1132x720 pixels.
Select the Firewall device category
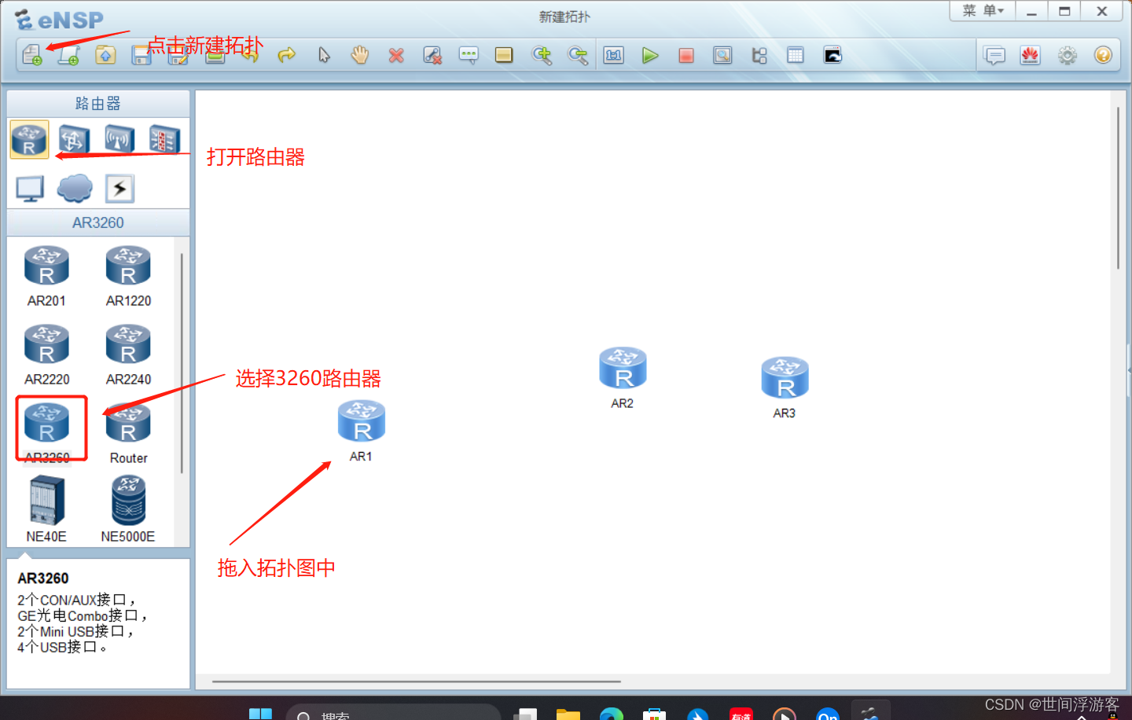click(165, 140)
